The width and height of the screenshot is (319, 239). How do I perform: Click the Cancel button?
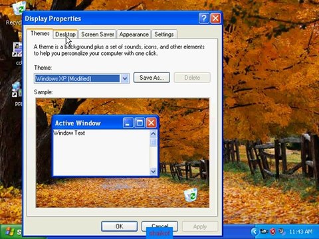[159, 226]
